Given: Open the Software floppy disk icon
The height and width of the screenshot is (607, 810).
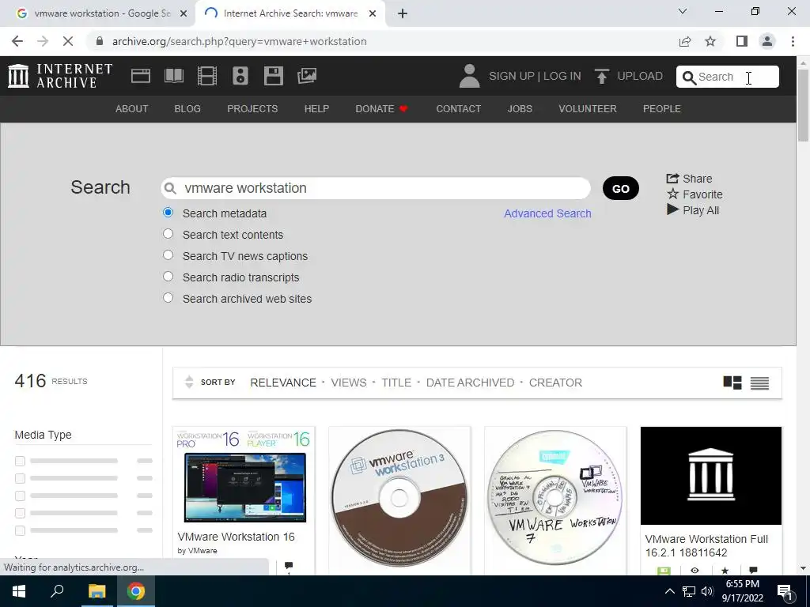Looking at the screenshot, I should click(x=273, y=76).
